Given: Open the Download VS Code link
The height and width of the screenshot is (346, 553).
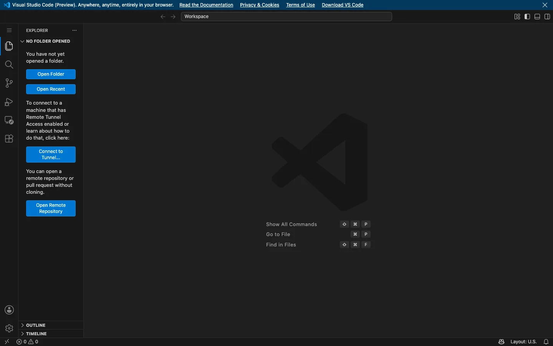Looking at the screenshot, I should pos(343,5).
